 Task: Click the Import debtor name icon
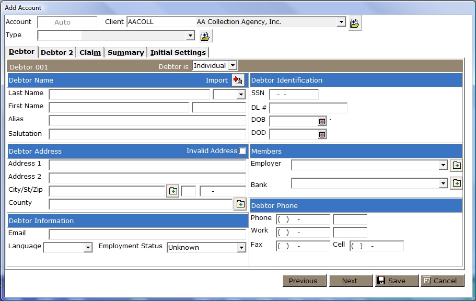coord(238,80)
